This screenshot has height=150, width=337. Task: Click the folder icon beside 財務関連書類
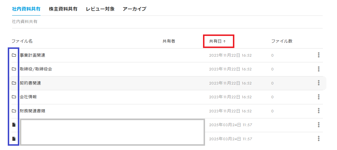(14, 111)
